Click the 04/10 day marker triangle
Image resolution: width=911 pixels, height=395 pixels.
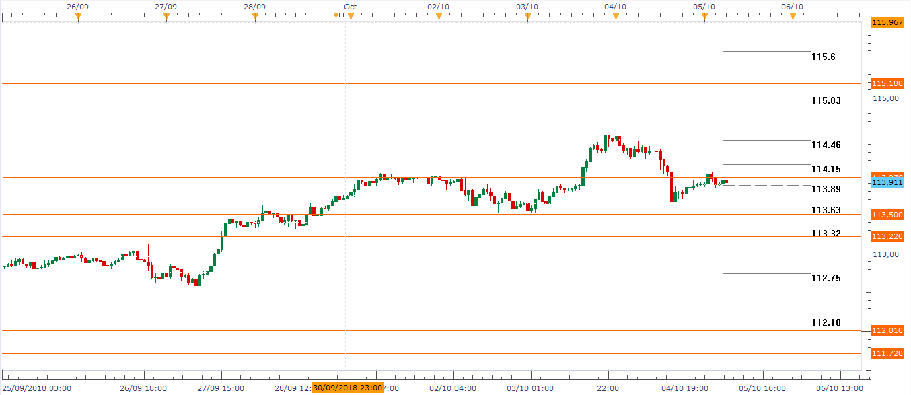pos(616,17)
